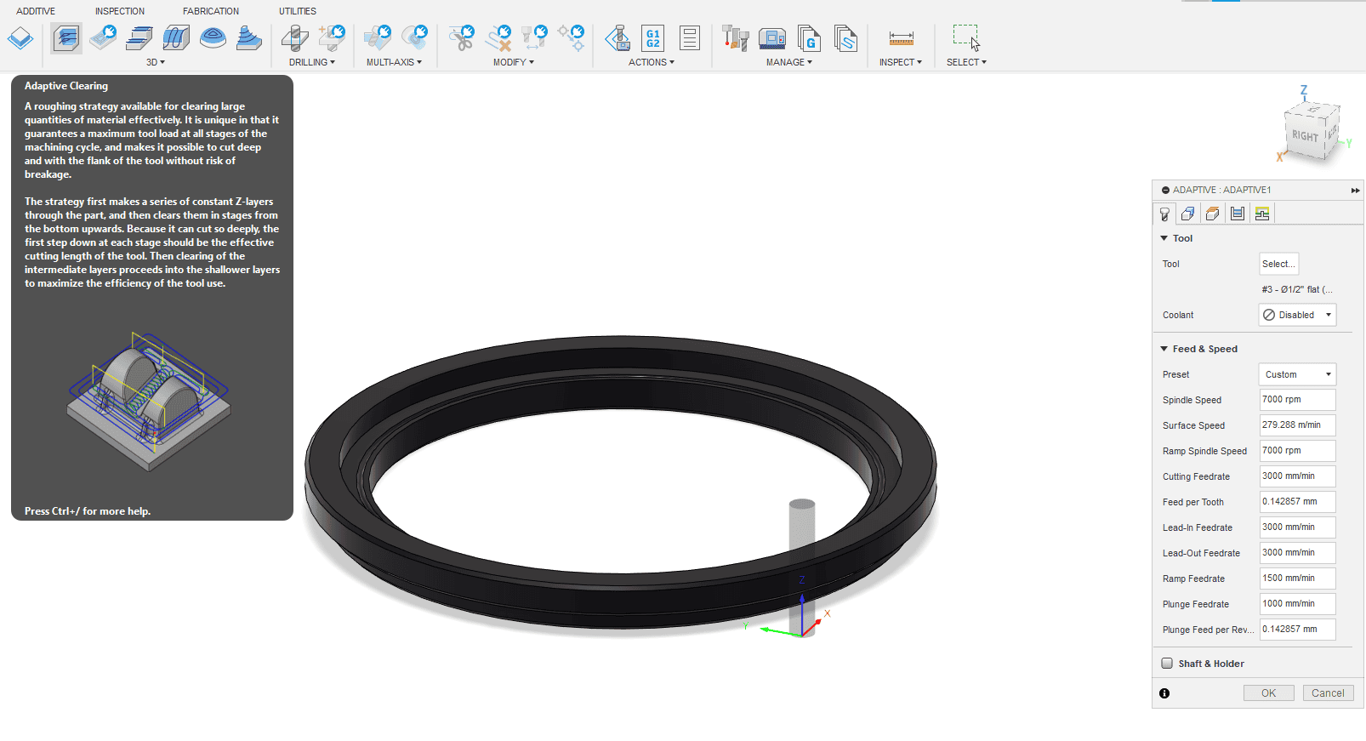This screenshot has height=741, width=1366.
Task: Click the Lead-In Feedrate field
Action: click(1297, 527)
